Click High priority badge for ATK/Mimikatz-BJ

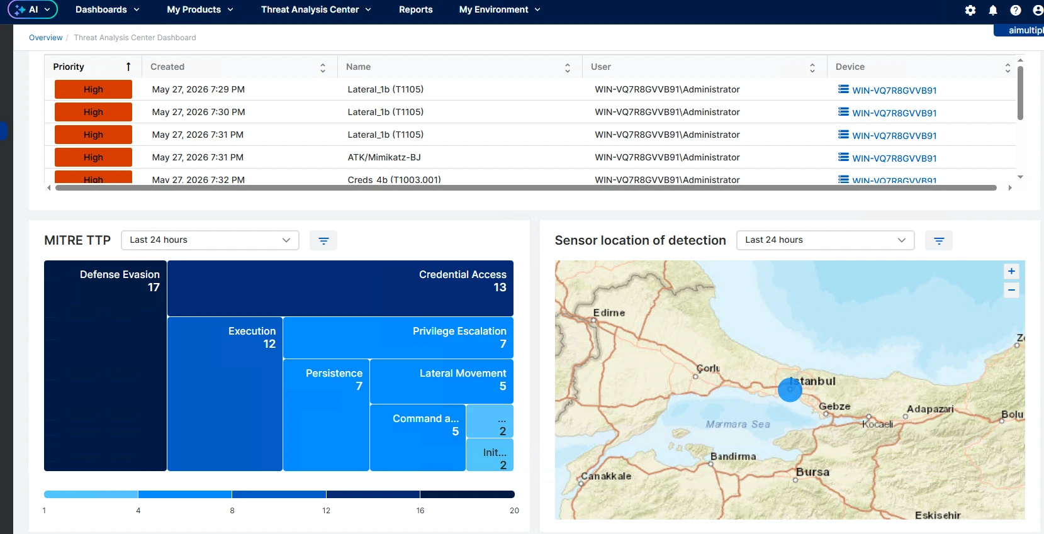(x=93, y=157)
